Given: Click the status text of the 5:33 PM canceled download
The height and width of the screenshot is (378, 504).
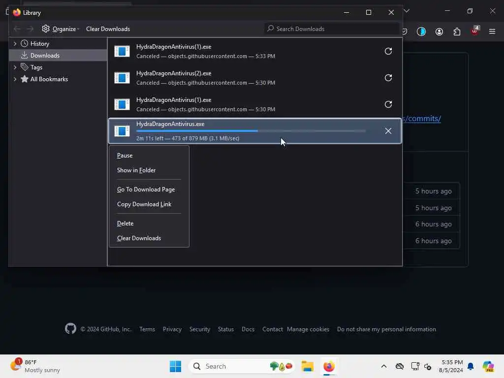Looking at the screenshot, I should 206,56.
